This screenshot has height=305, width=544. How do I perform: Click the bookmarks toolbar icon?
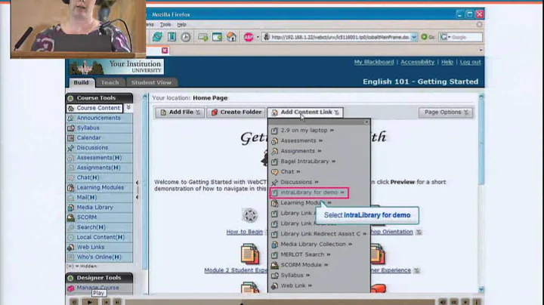click(x=172, y=37)
